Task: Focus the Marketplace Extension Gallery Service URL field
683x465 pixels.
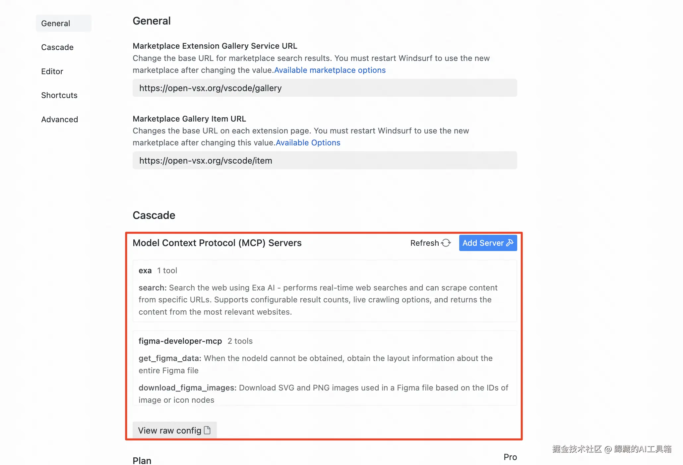Action: pos(325,88)
